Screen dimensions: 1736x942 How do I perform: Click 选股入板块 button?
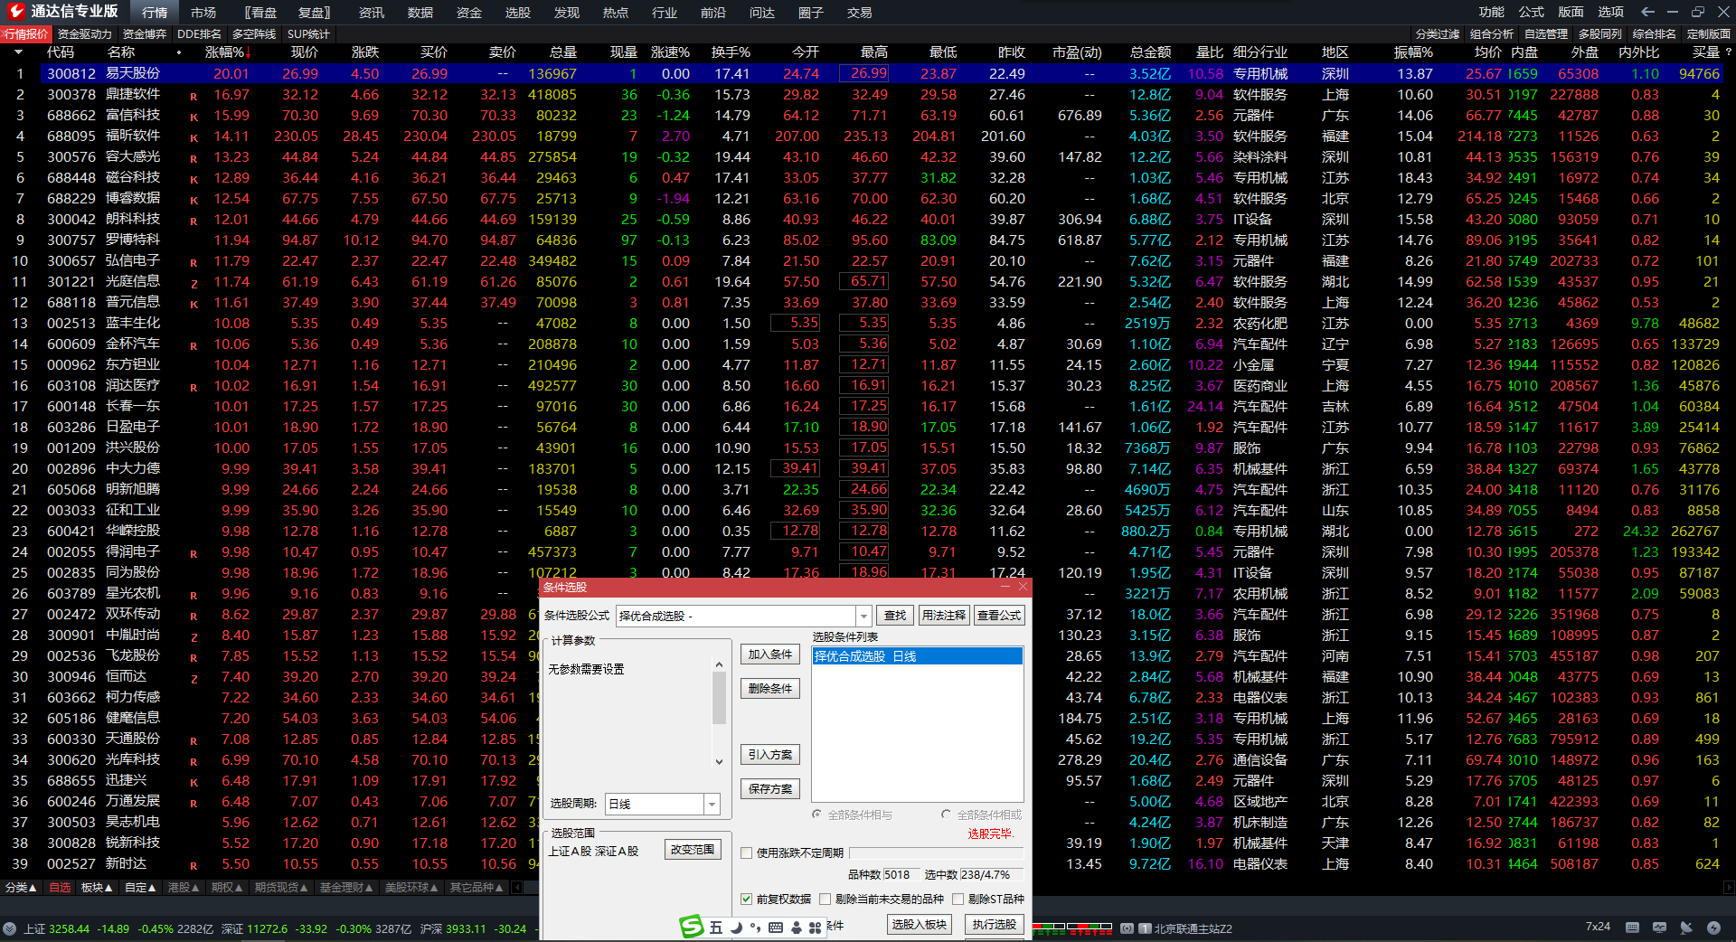point(920,925)
